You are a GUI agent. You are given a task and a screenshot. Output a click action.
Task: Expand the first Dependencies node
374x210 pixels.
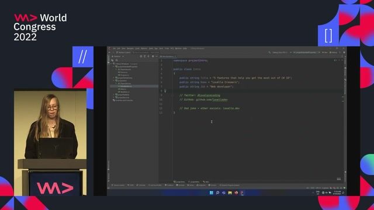pos(116,69)
